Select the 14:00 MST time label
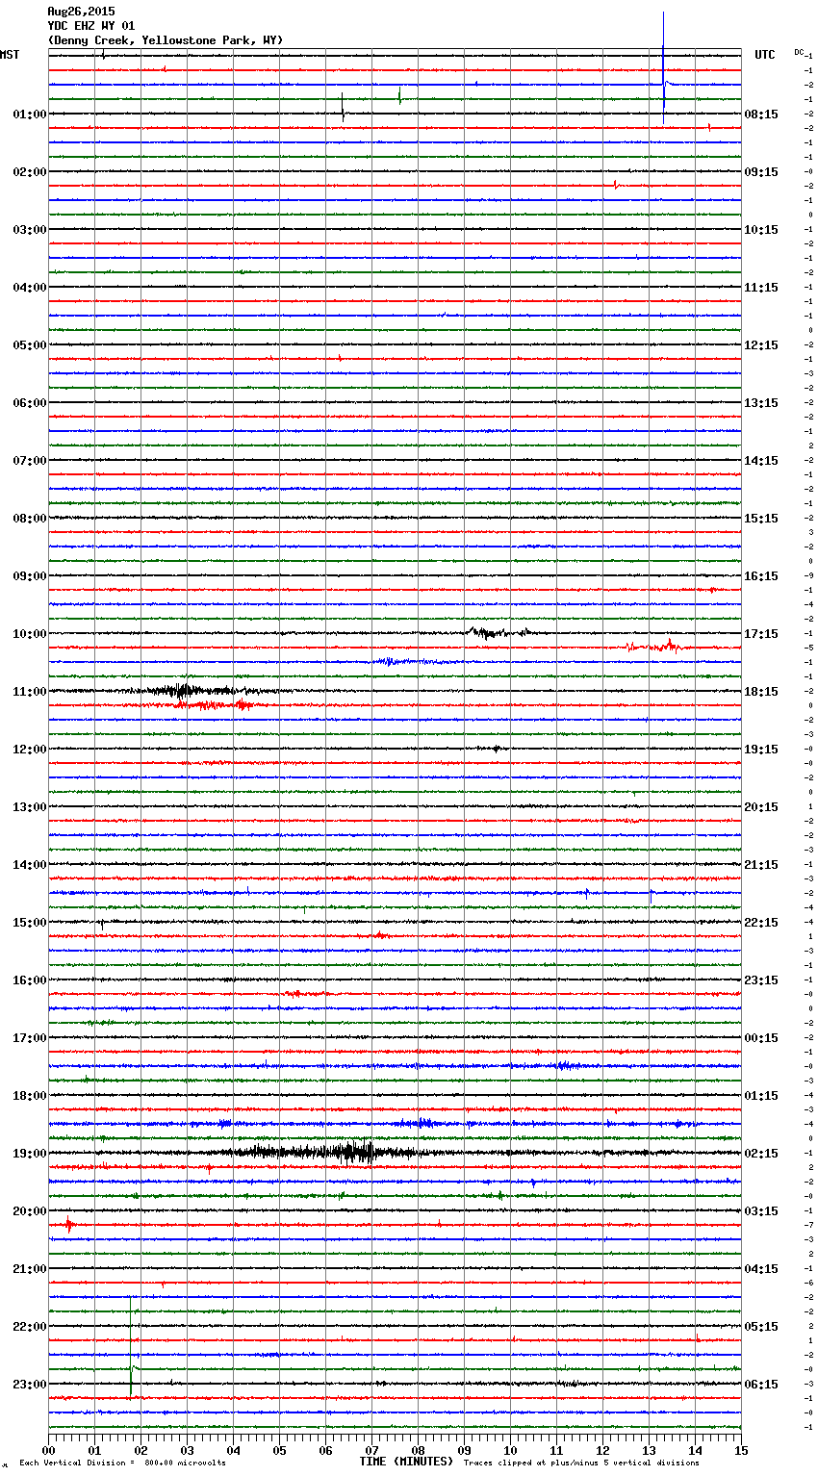This screenshot has height=1476, width=818. 30,865
